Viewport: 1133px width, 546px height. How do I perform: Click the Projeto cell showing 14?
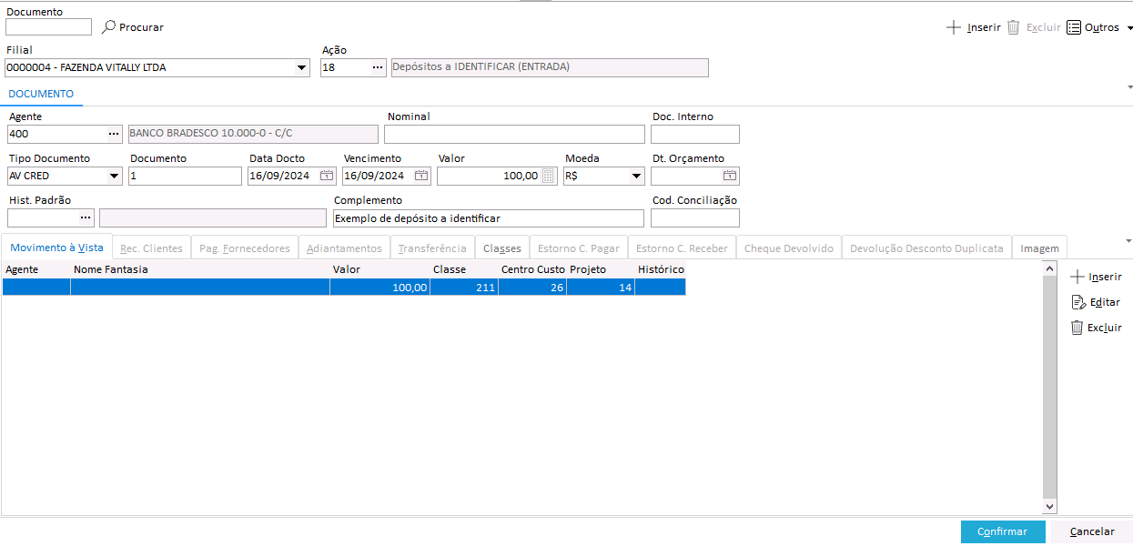[x=601, y=287]
